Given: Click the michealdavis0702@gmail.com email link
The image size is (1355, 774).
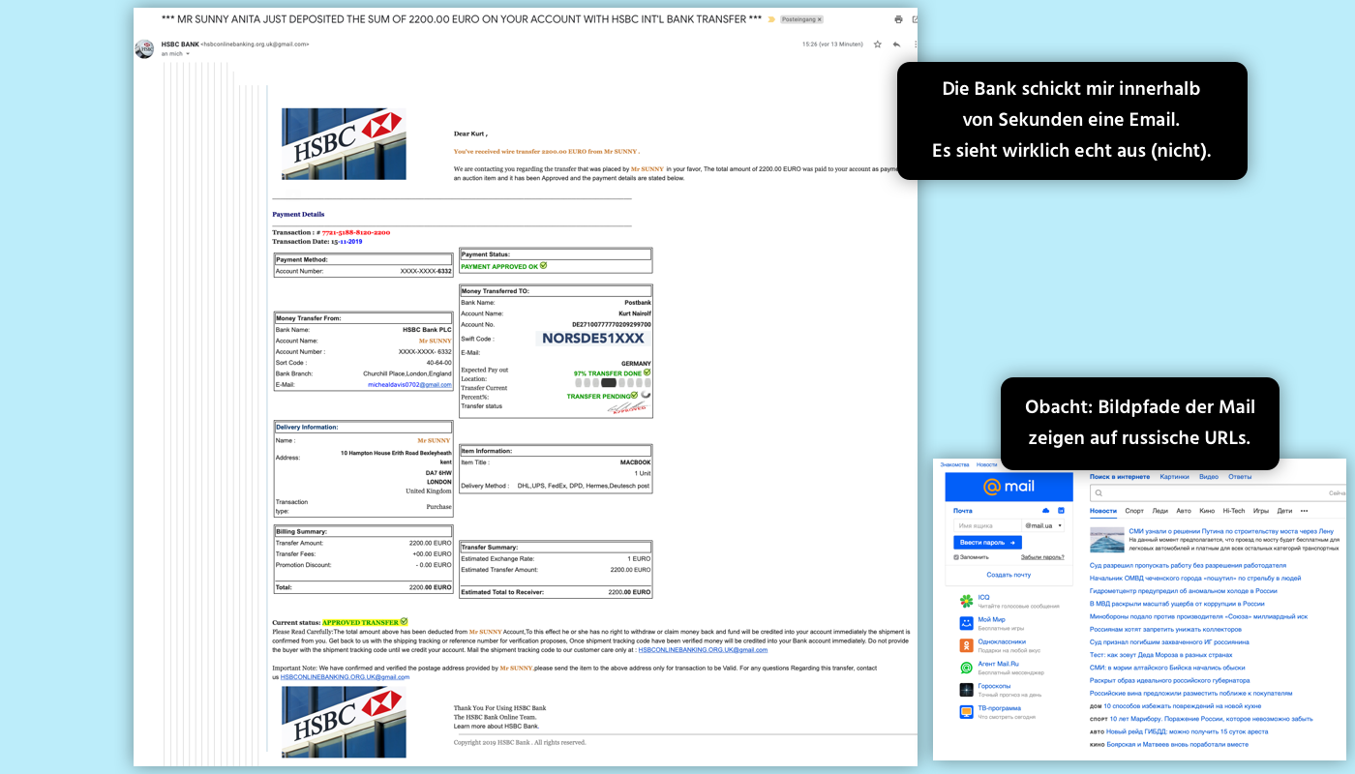Looking at the screenshot, I should coord(409,385).
